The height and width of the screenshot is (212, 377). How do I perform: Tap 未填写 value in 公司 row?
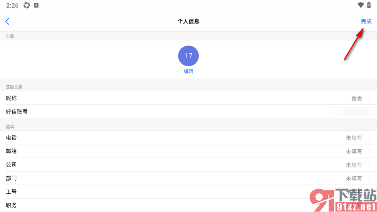[354, 165]
